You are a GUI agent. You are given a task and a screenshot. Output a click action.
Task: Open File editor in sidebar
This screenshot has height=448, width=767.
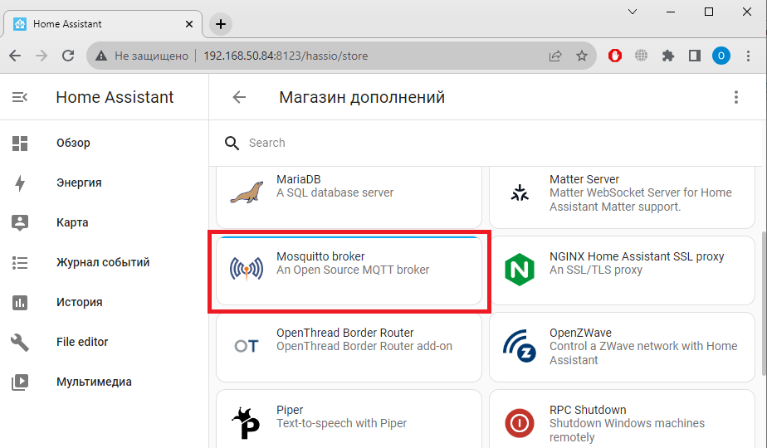pyautogui.click(x=82, y=342)
